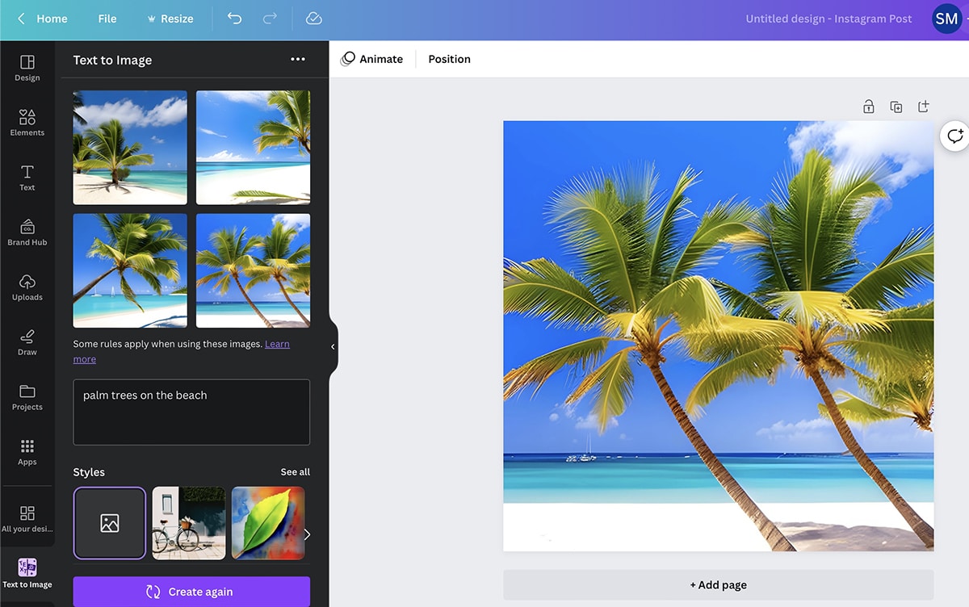Lock the page with padlock icon
969x607 pixels.
coord(868,107)
